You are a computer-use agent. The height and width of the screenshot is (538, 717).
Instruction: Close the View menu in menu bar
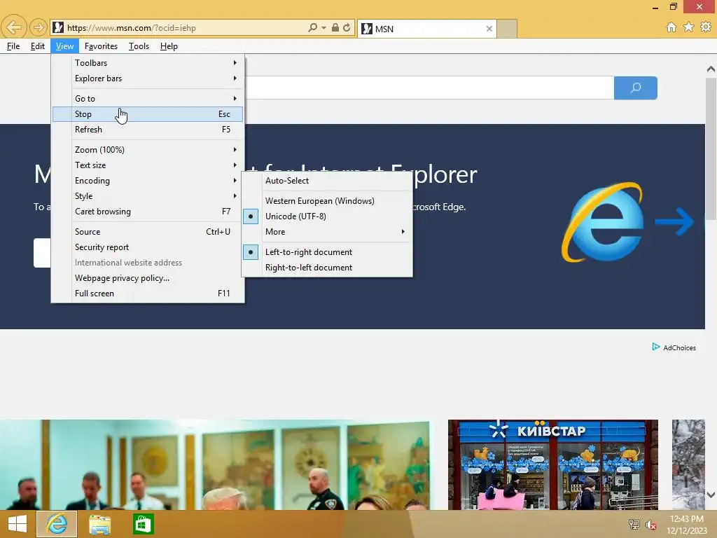(x=64, y=46)
